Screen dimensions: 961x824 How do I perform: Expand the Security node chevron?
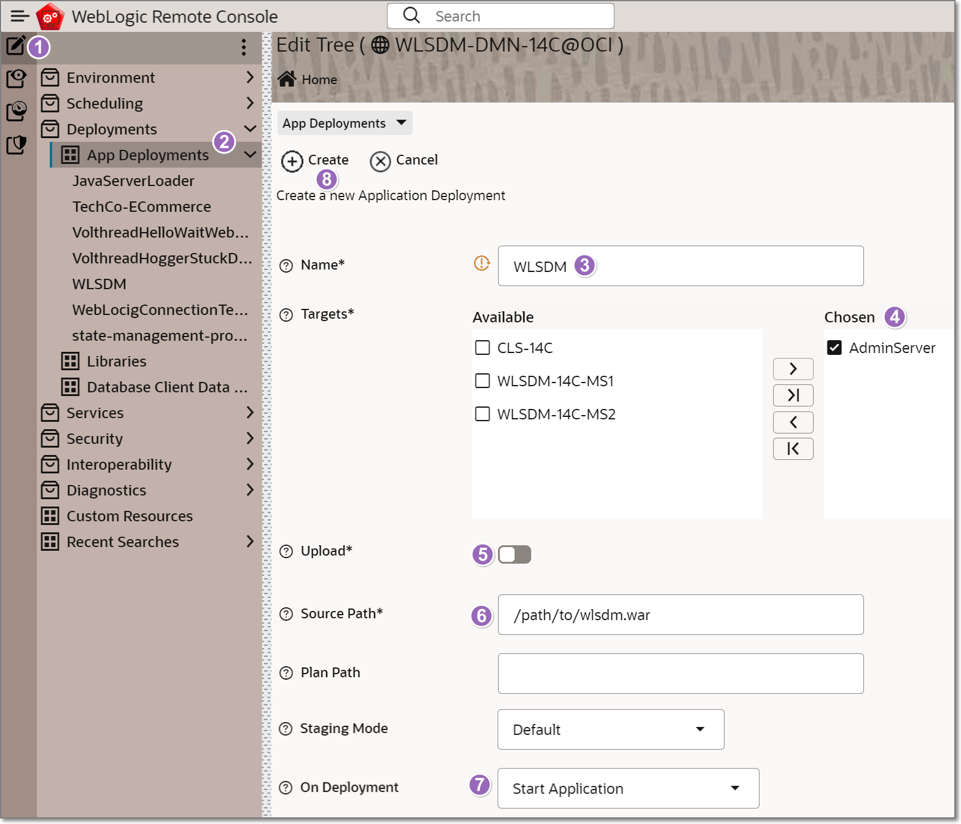[250, 438]
